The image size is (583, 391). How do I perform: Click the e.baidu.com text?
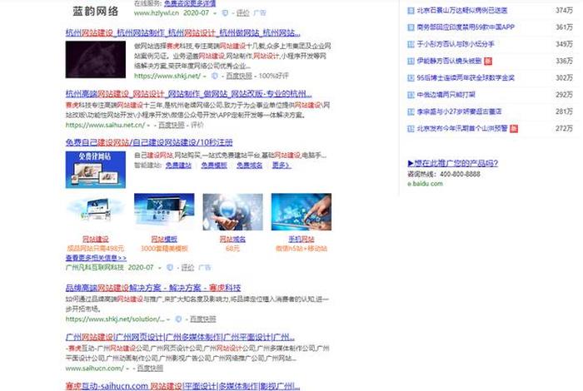click(425, 184)
